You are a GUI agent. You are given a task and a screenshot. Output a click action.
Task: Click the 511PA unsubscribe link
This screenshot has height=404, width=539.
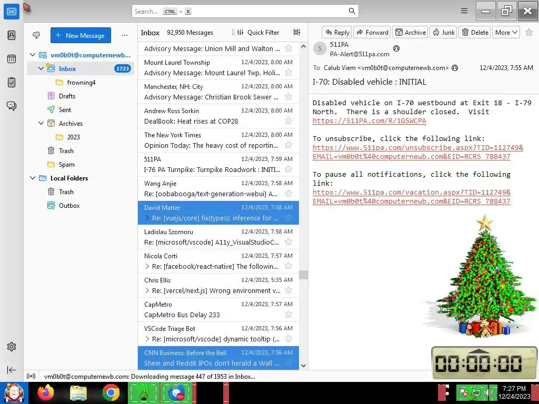point(417,152)
